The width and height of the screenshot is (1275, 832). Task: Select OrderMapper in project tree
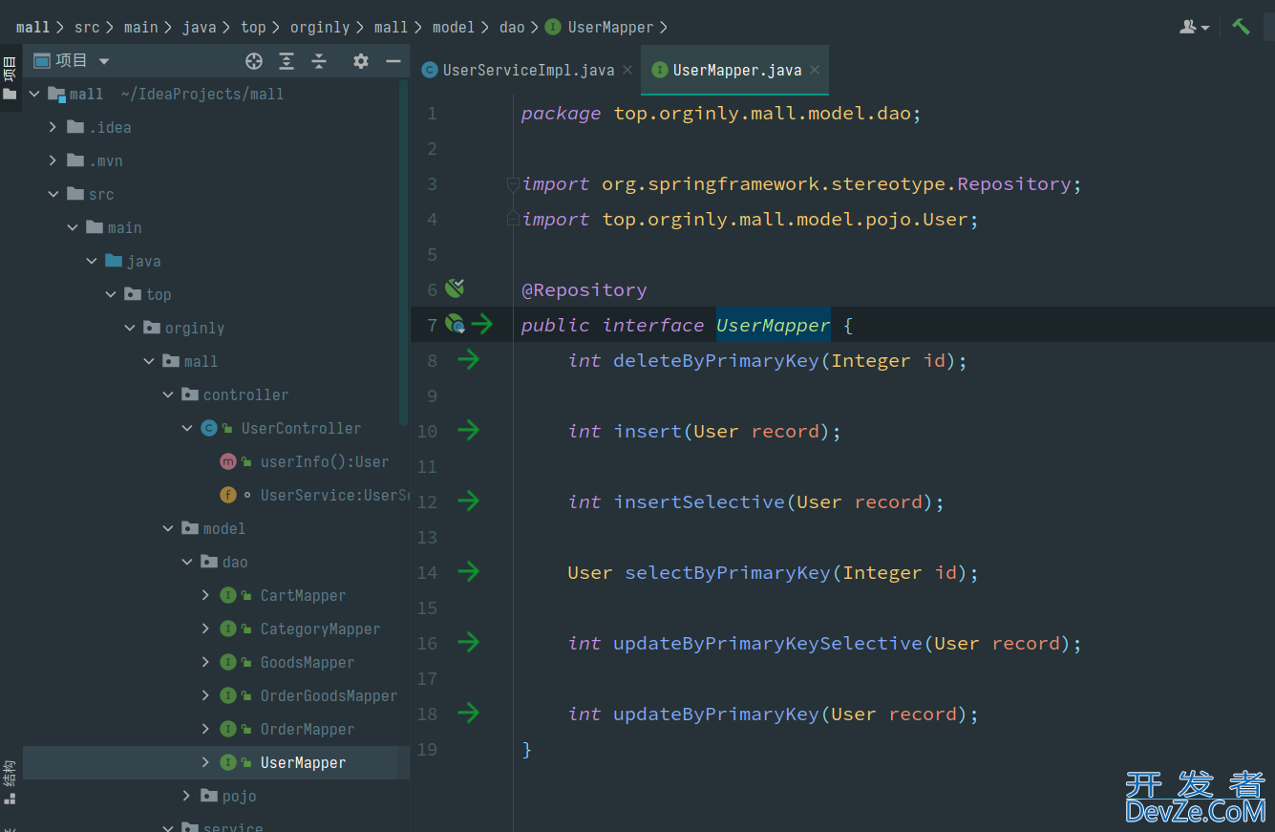pos(308,729)
